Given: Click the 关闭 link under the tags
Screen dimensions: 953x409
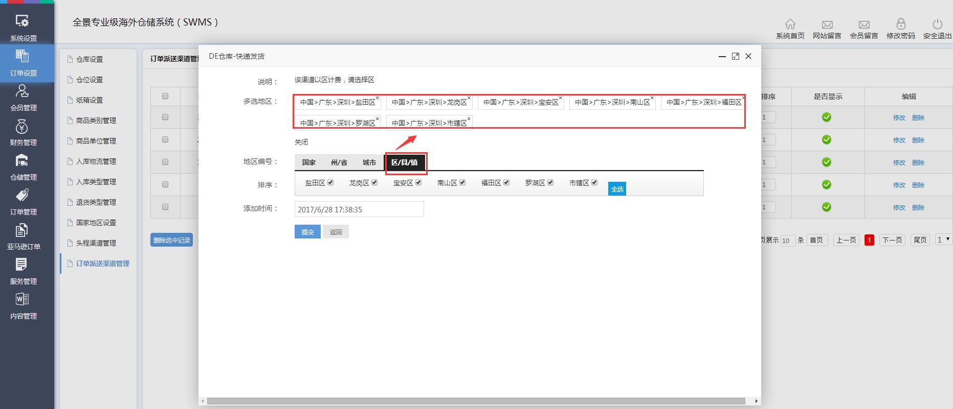Looking at the screenshot, I should click(x=301, y=142).
